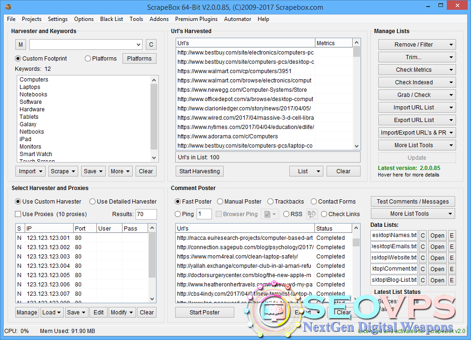
Task: Open the Premium Plugins menu
Action: 196,19
